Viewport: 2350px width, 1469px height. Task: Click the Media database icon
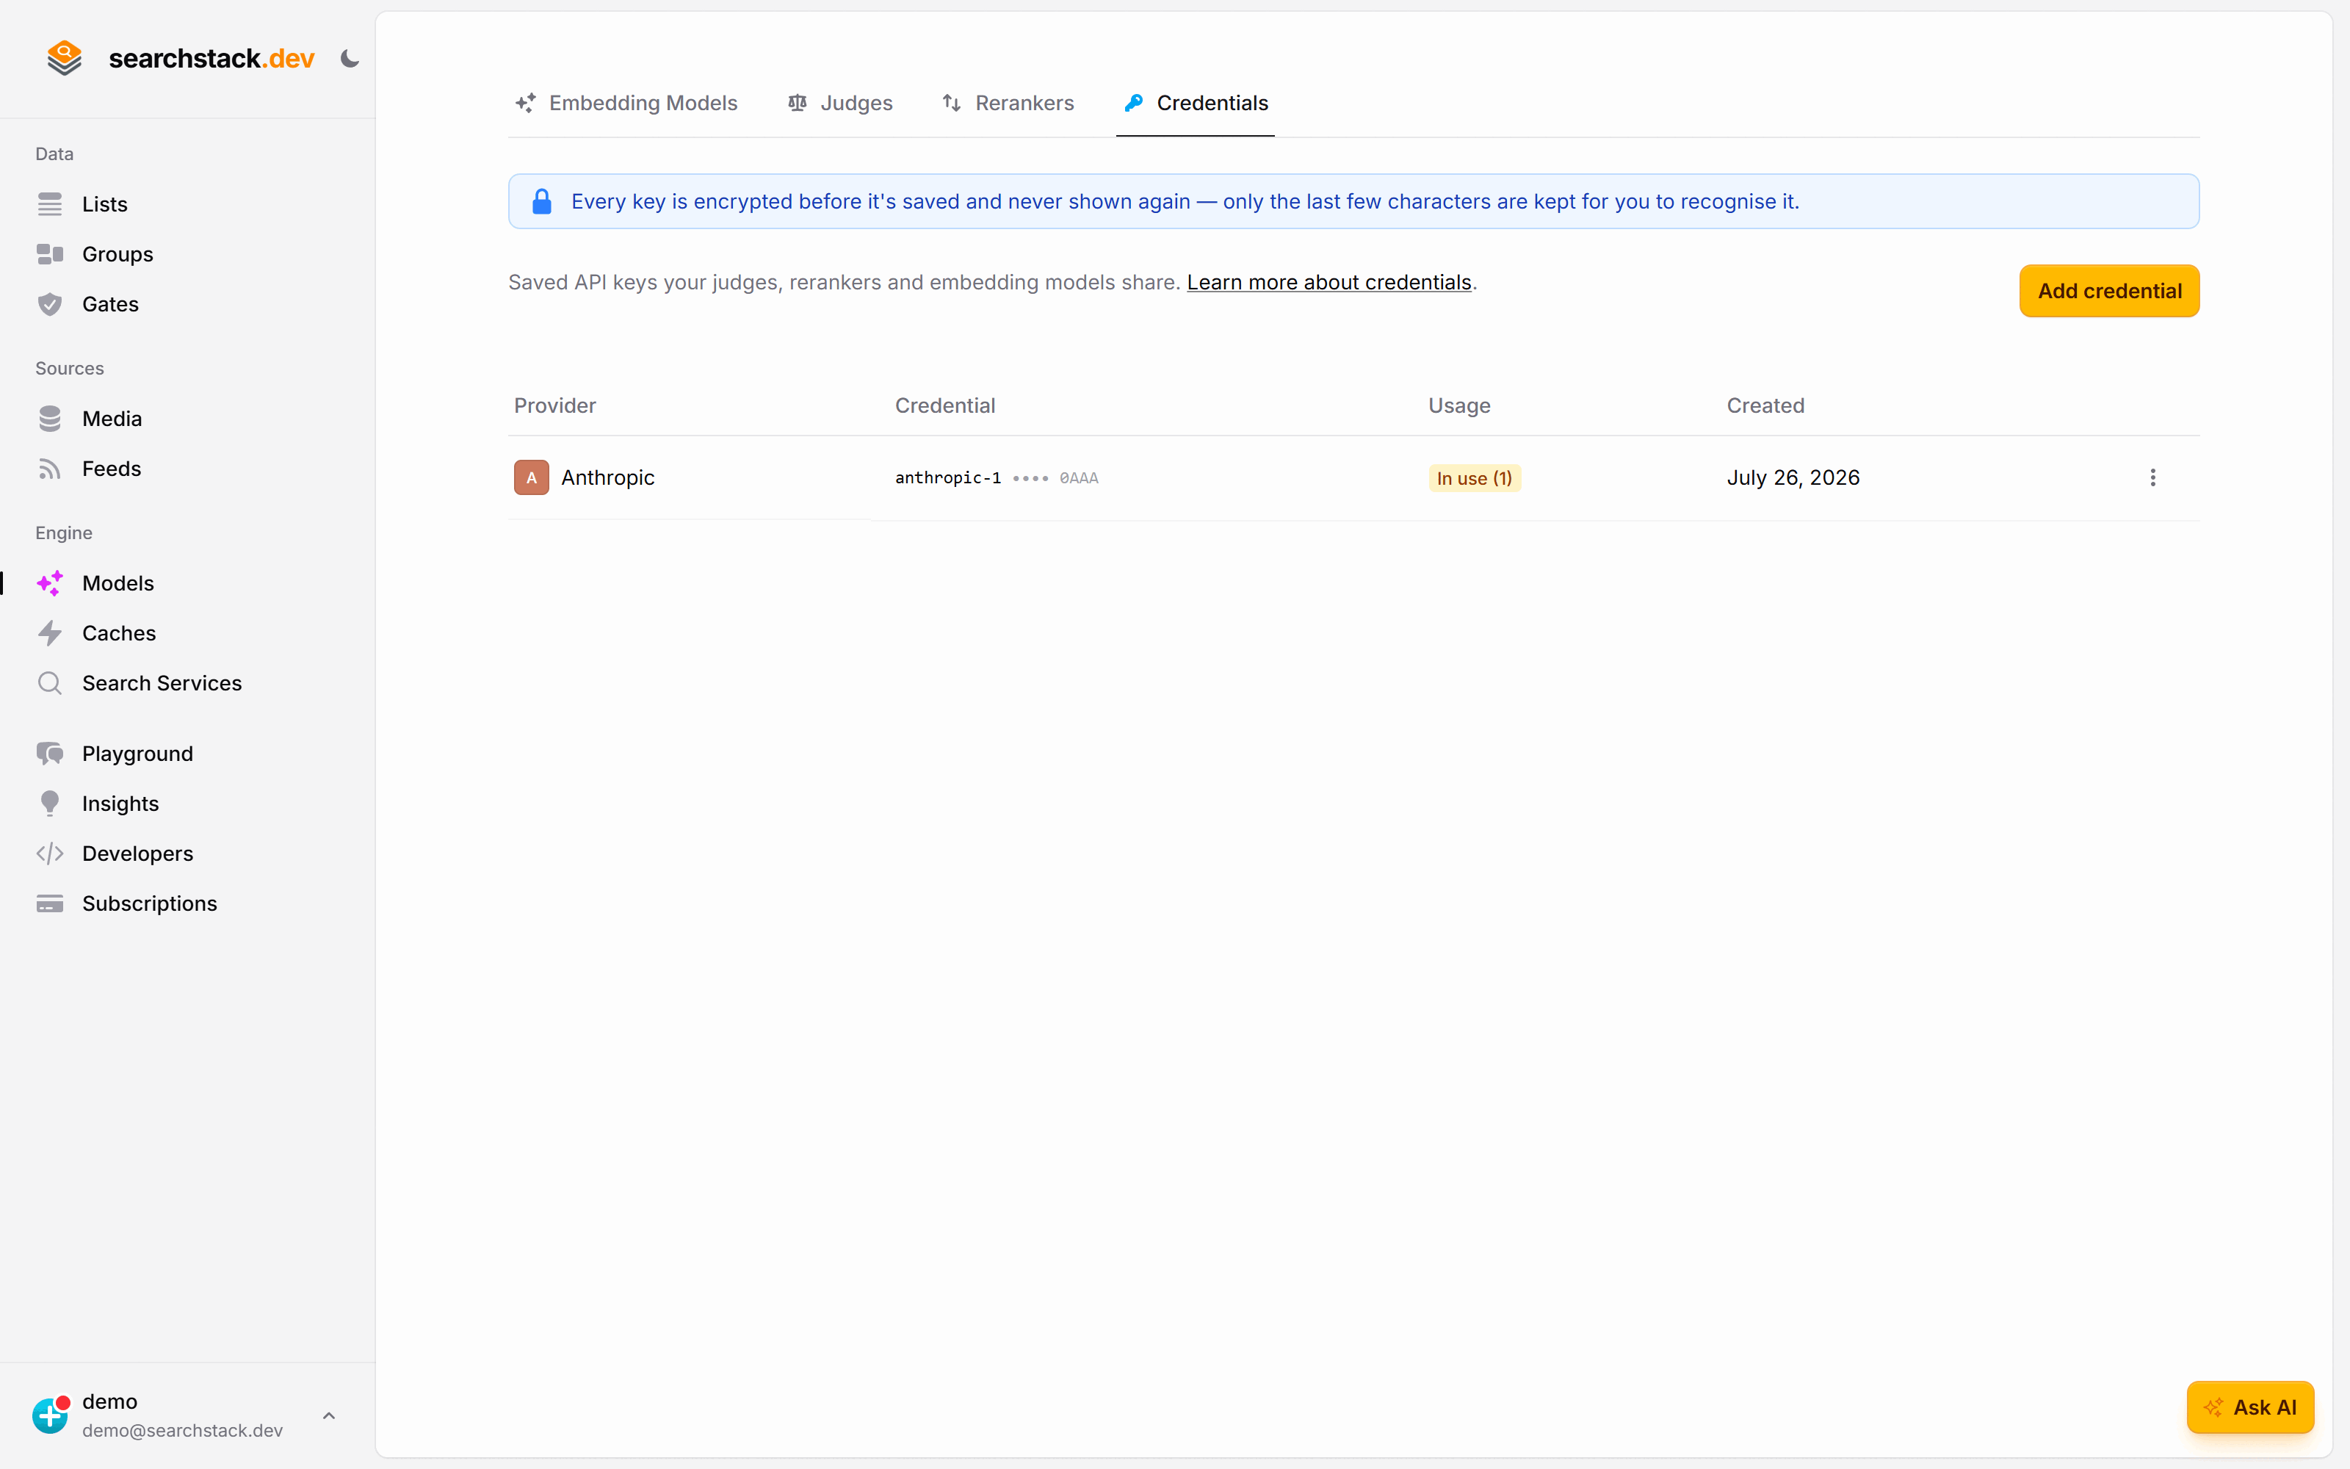click(49, 419)
